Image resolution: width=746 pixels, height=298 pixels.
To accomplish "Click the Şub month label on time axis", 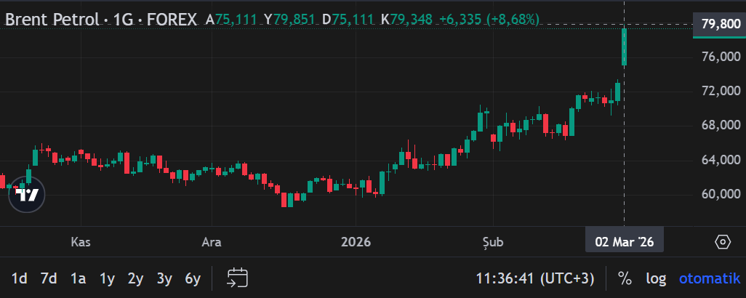I will click(x=492, y=241).
